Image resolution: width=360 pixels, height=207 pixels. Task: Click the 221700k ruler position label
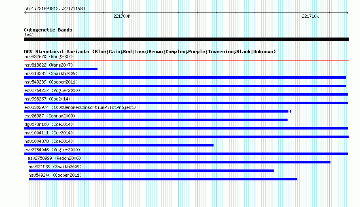[122, 16]
